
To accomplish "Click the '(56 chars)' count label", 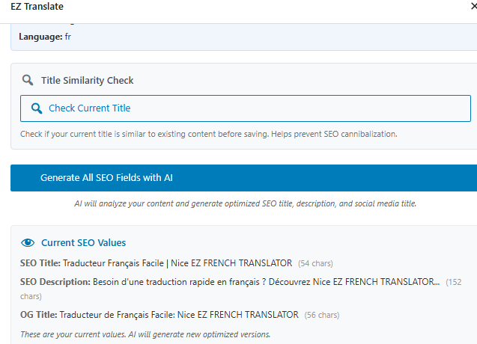I will pyautogui.click(x=322, y=315).
